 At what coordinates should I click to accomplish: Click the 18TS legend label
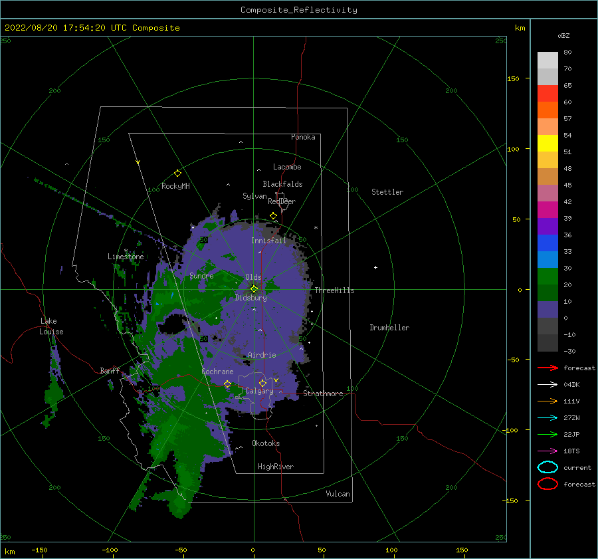tap(571, 451)
